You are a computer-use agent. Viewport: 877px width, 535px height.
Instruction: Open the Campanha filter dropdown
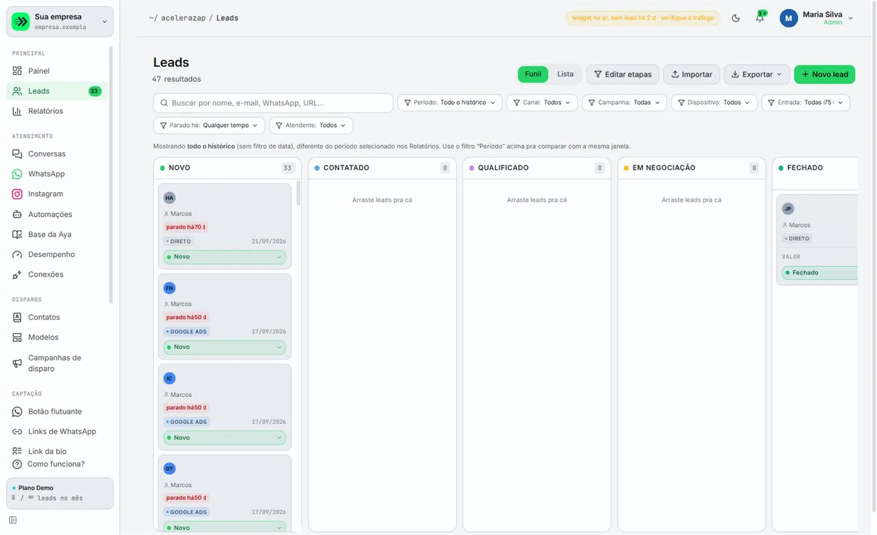pyautogui.click(x=625, y=103)
